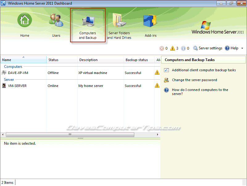The width and height of the screenshot is (247, 186).
Task: Click the partially hidden Alerts column header
Action: click(157, 60)
